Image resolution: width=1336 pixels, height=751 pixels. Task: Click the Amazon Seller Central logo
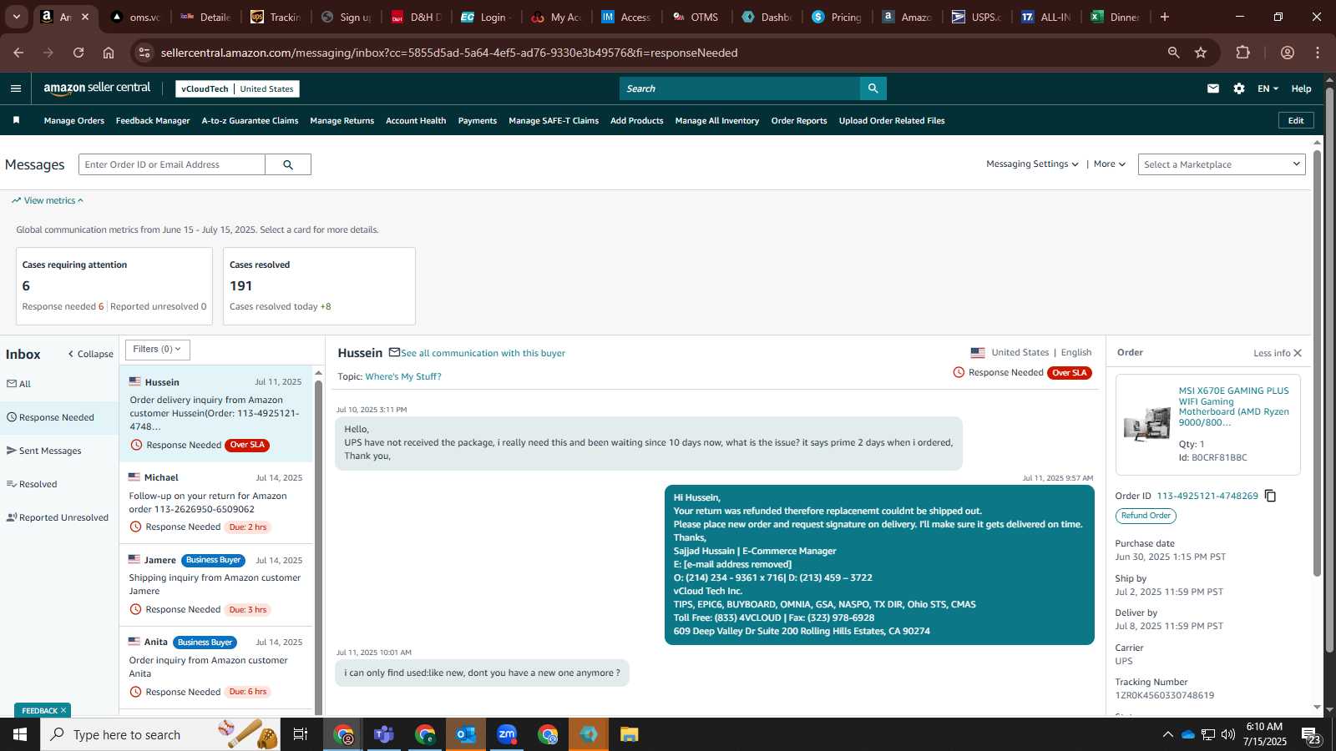(97, 88)
